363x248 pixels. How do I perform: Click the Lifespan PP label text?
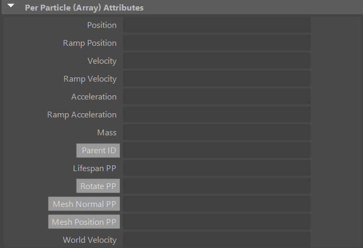[x=94, y=168]
